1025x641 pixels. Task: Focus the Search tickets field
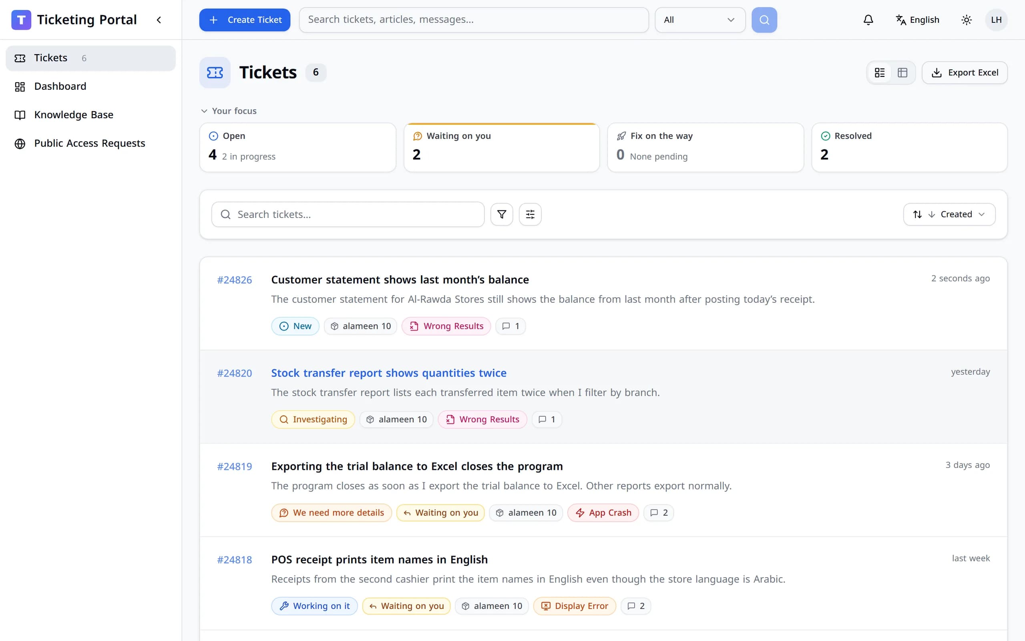tap(348, 214)
